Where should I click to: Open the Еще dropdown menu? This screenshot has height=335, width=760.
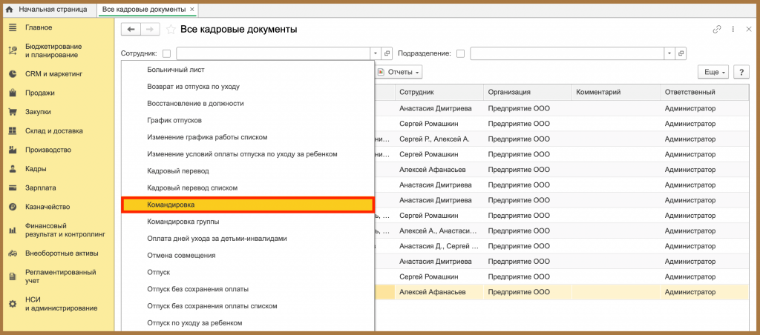(x=713, y=72)
